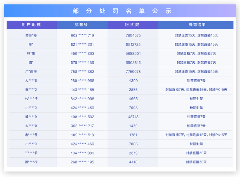Screen dimensions: 240x177
Task: Click Douyin ID 821 ***** 201
Action: coord(82,44)
